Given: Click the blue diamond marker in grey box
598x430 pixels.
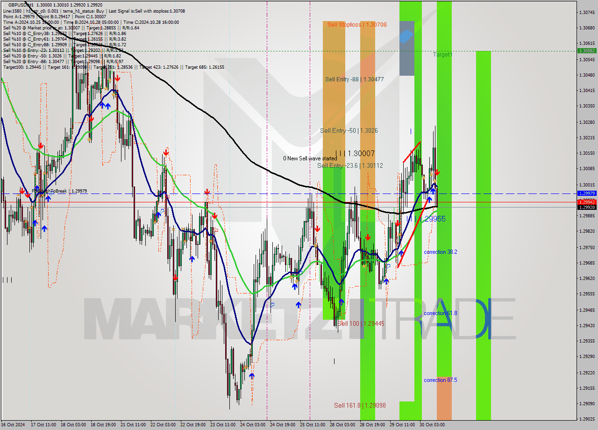Looking at the screenshot, I should [x=406, y=36].
